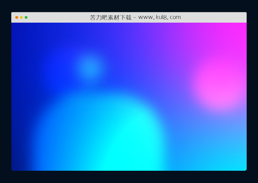The height and width of the screenshot is (183, 258).
Task: Click the 苦力吧素材下载 title text
Action: click(110, 18)
